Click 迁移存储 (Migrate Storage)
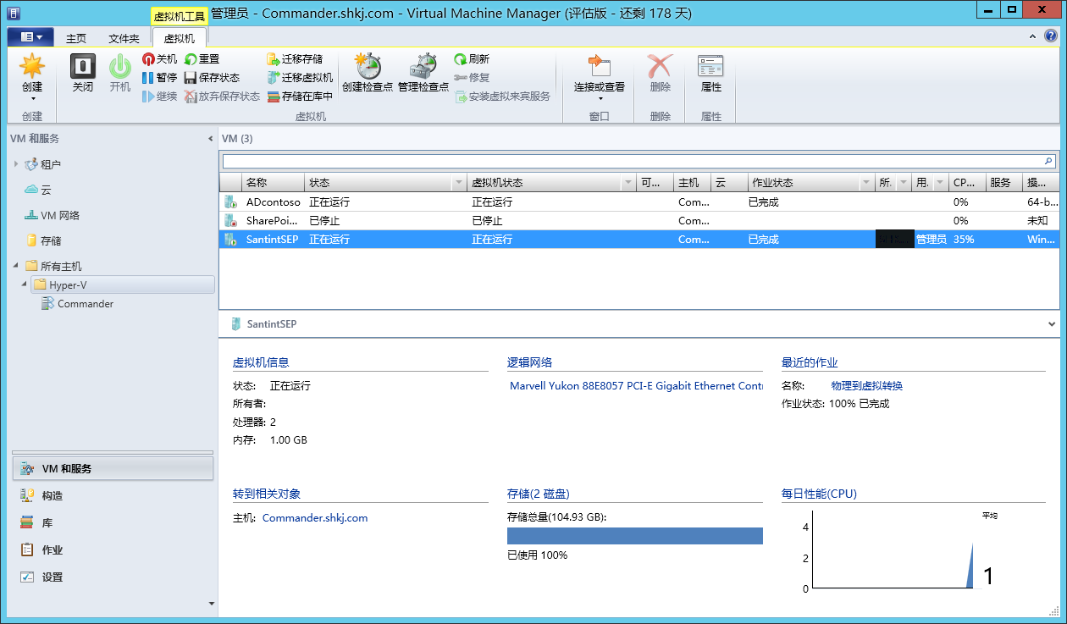This screenshot has width=1067, height=624. point(295,59)
